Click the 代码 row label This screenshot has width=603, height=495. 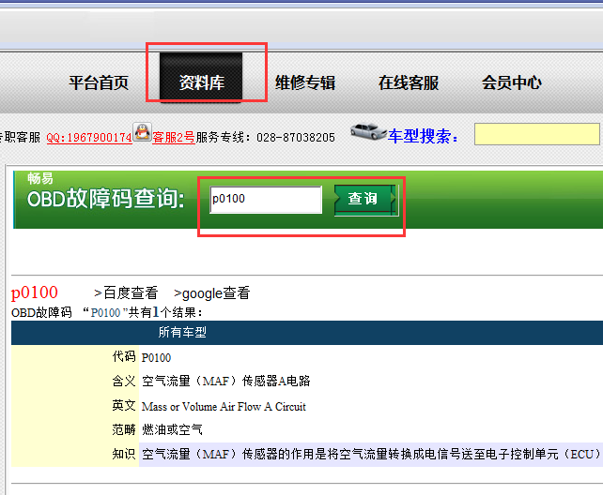pyautogui.click(x=124, y=356)
